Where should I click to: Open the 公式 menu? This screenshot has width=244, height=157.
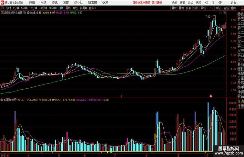click(x=190, y=3)
